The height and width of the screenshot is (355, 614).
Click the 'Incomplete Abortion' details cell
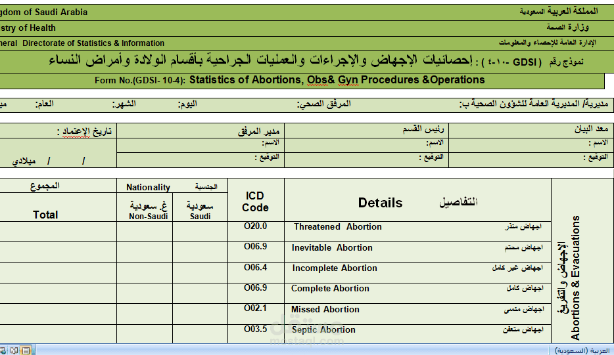pyautogui.click(x=418, y=273)
